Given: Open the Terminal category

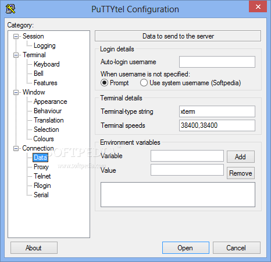Looking at the screenshot, I should click(34, 55).
